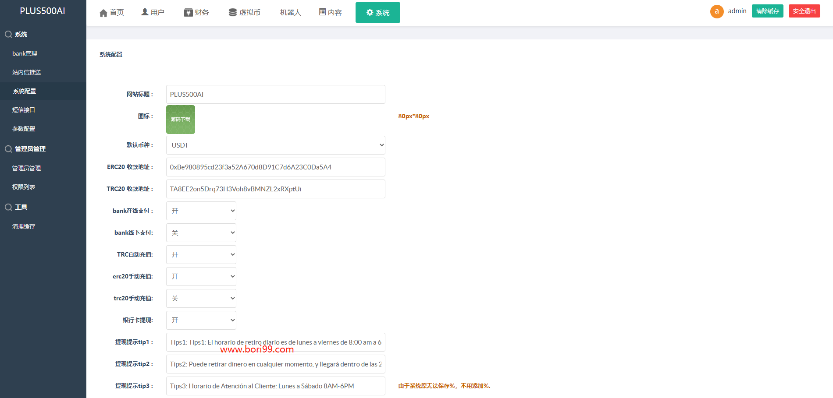Open the trc20手动充值 dropdown
833x398 pixels.
click(x=201, y=298)
